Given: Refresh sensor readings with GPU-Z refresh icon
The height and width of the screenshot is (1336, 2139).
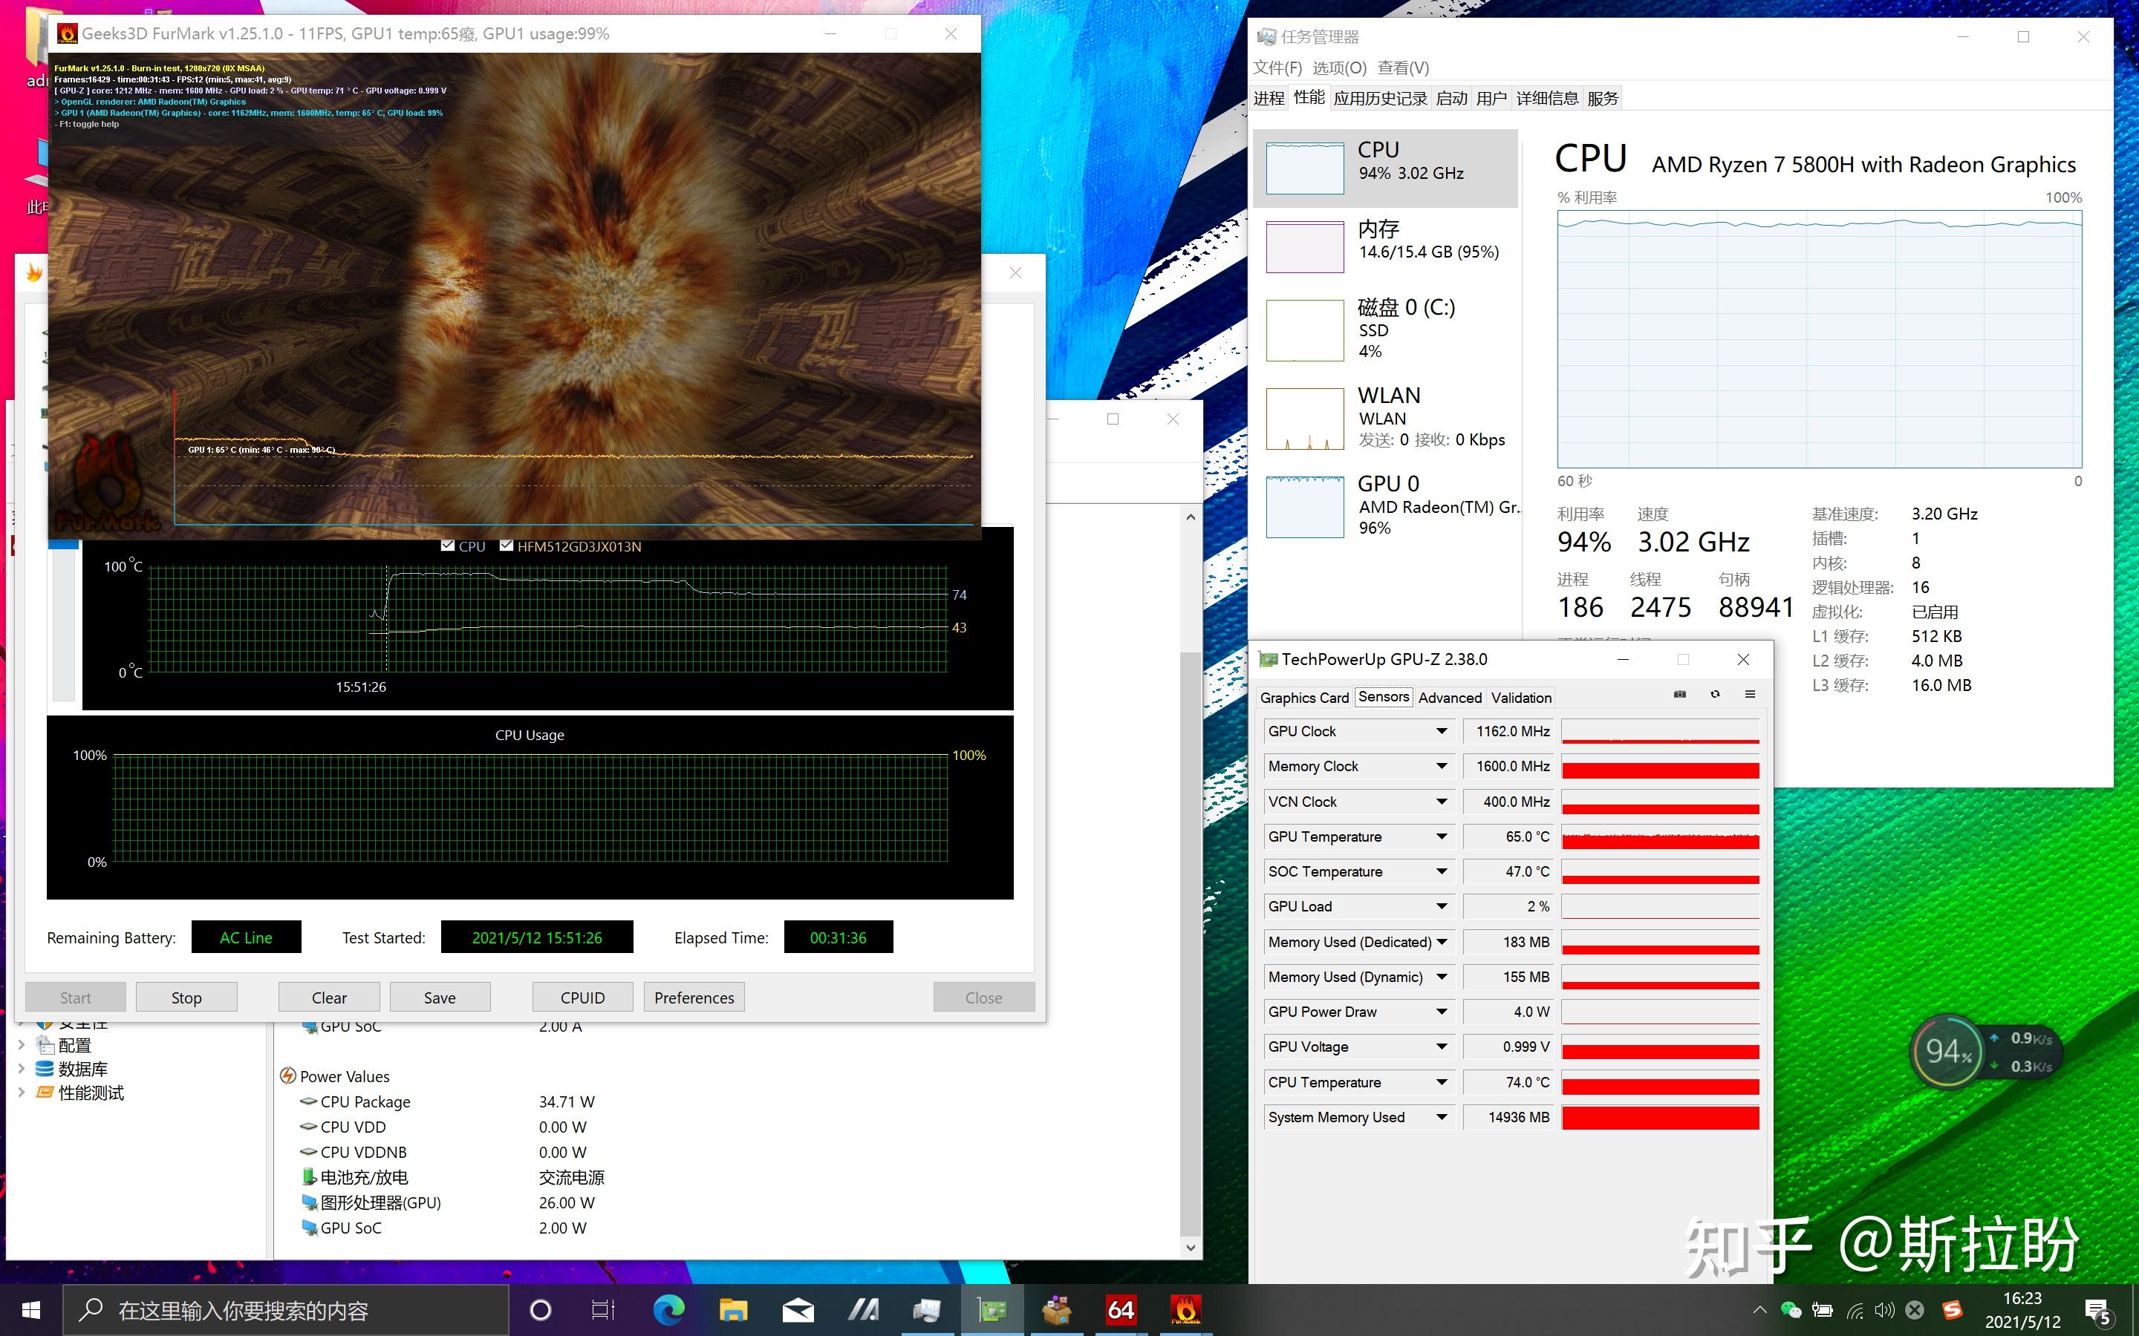Looking at the screenshot, I should click(x=1716, y=695).
